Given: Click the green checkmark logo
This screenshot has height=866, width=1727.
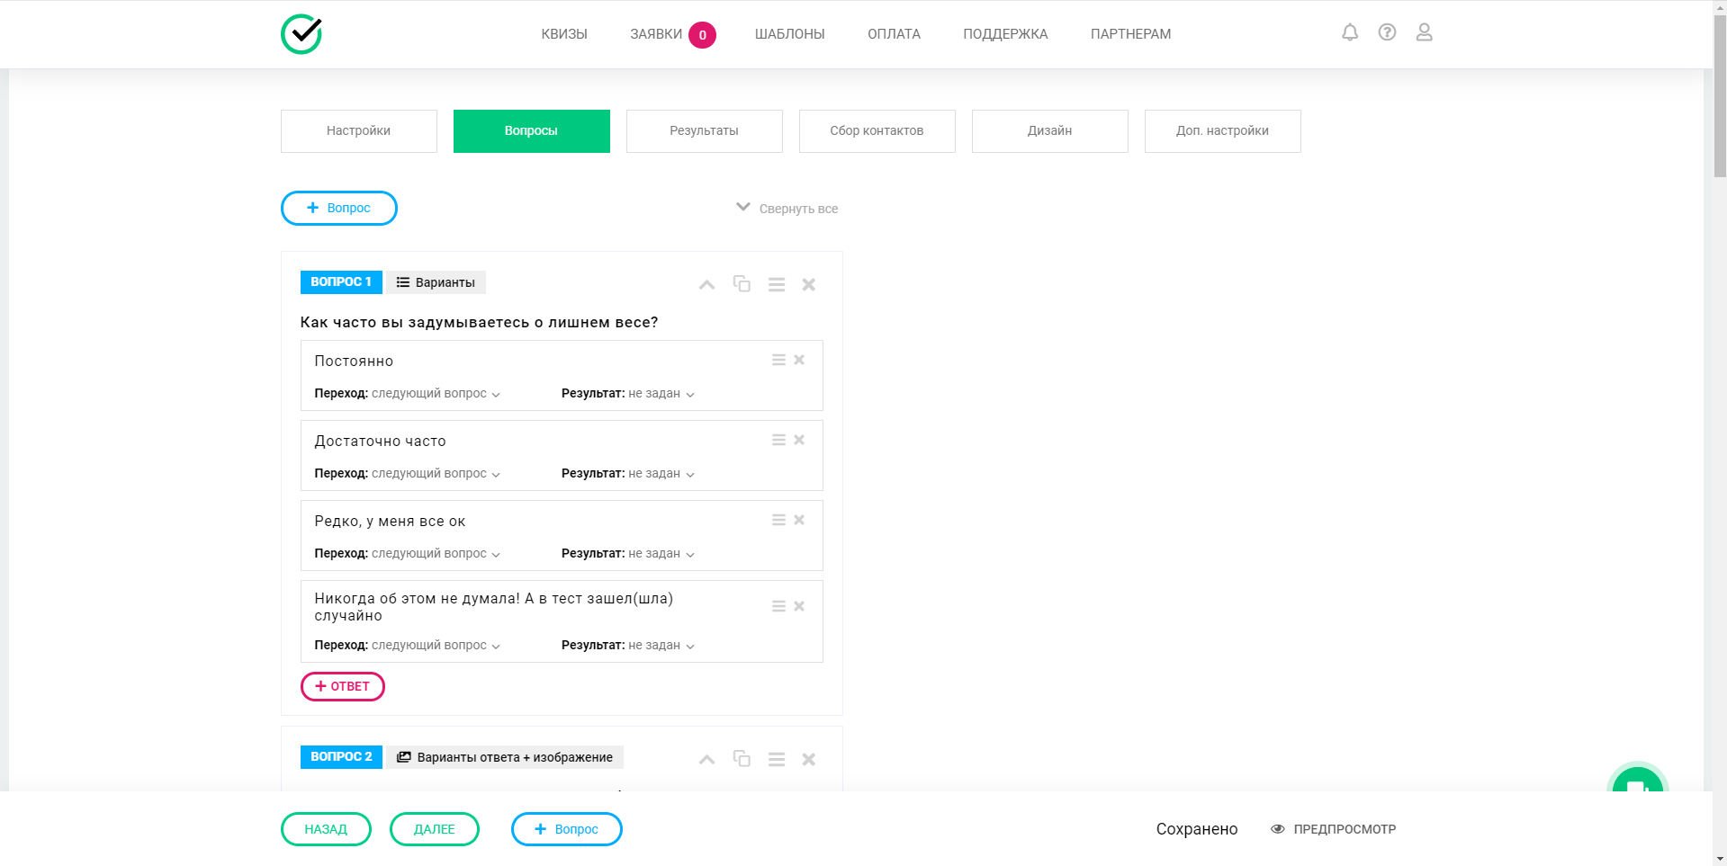Looking at the screenshot, I should tap(301, 34).
